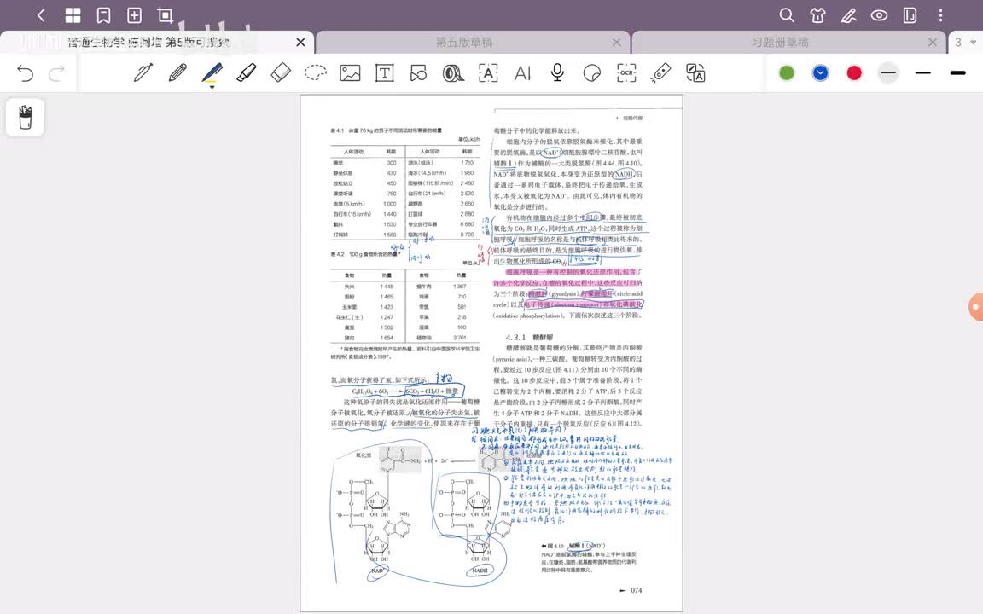This screenshot has width=983, height=614.
Task: Activate the OCR recognition tool
Action: (x=626, y=72)
